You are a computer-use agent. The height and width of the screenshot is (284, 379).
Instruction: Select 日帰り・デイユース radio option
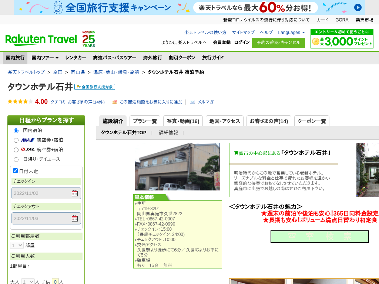16,159
